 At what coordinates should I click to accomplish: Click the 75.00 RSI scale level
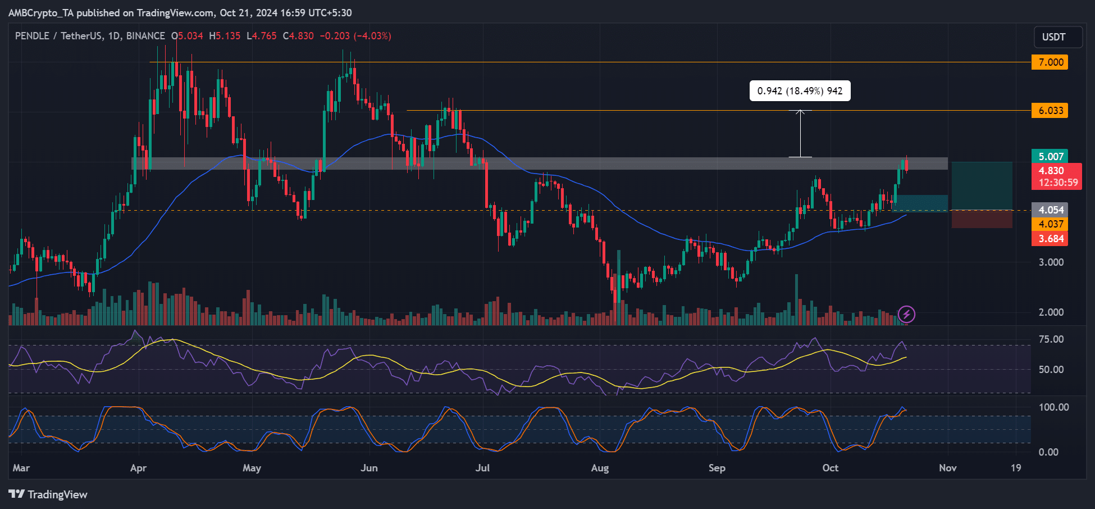point(1051,339)
